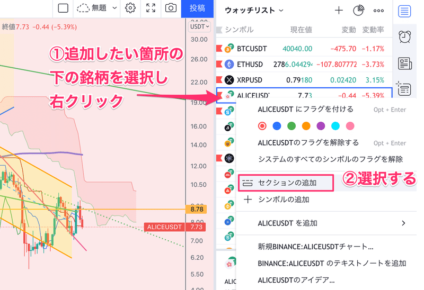Open watchlist three-dots more menu

(x=378, y=11)
